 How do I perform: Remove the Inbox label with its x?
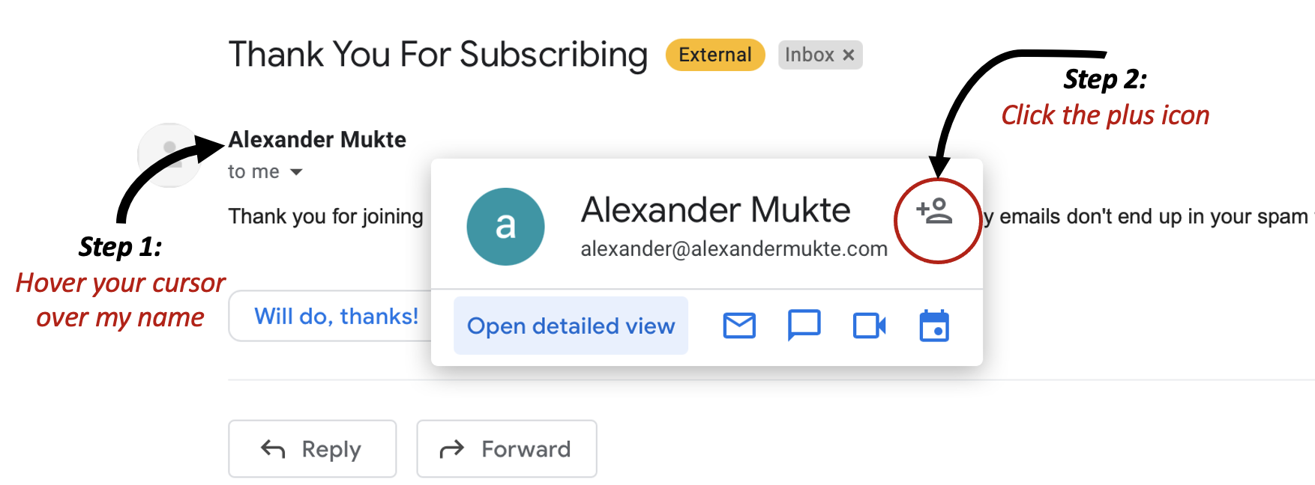849,55
